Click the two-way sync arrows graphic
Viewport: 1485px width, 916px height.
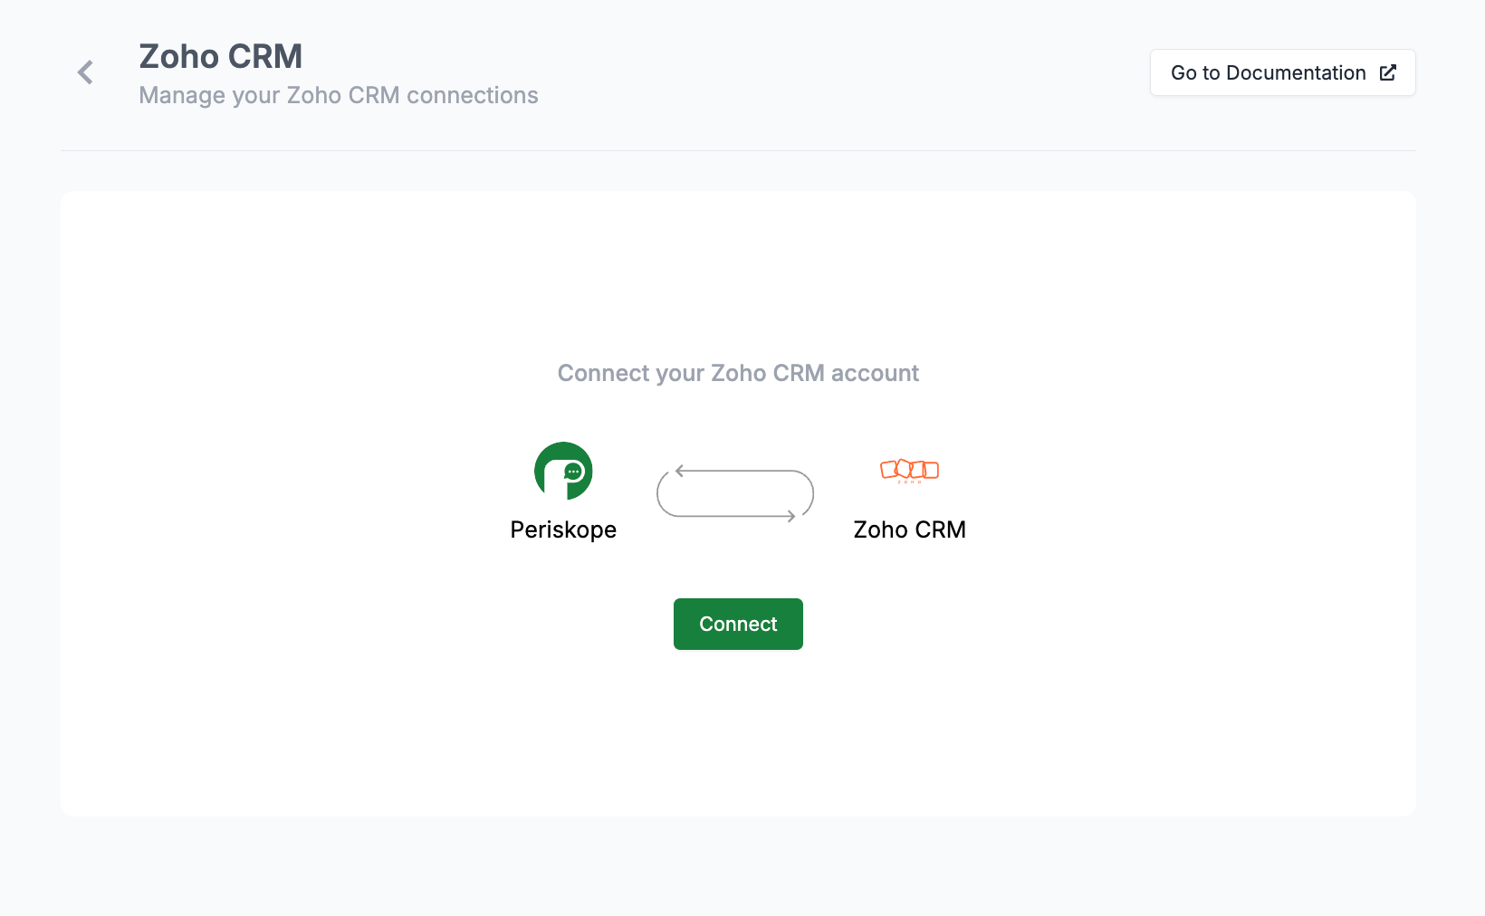(735, 493)
